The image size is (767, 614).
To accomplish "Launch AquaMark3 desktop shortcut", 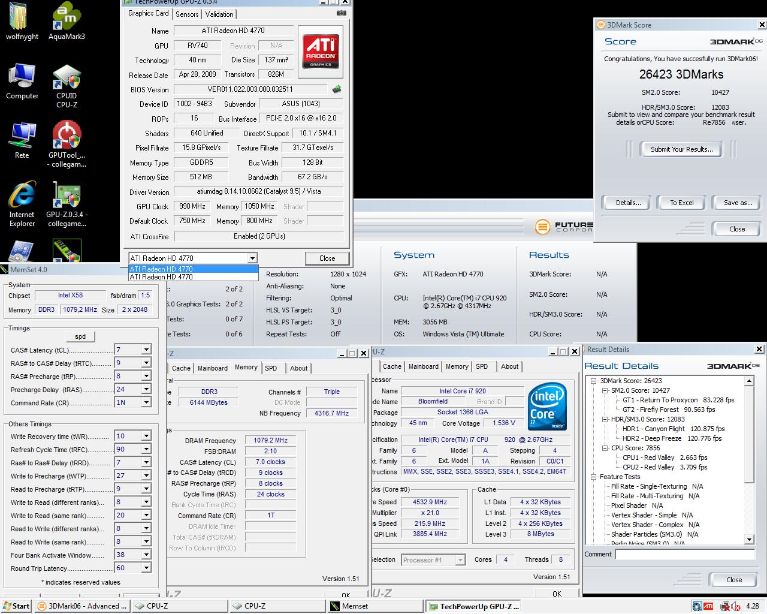I will 67,22.
